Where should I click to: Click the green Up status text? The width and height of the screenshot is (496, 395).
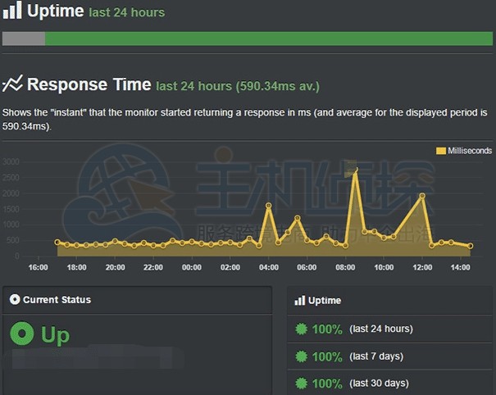56,335
